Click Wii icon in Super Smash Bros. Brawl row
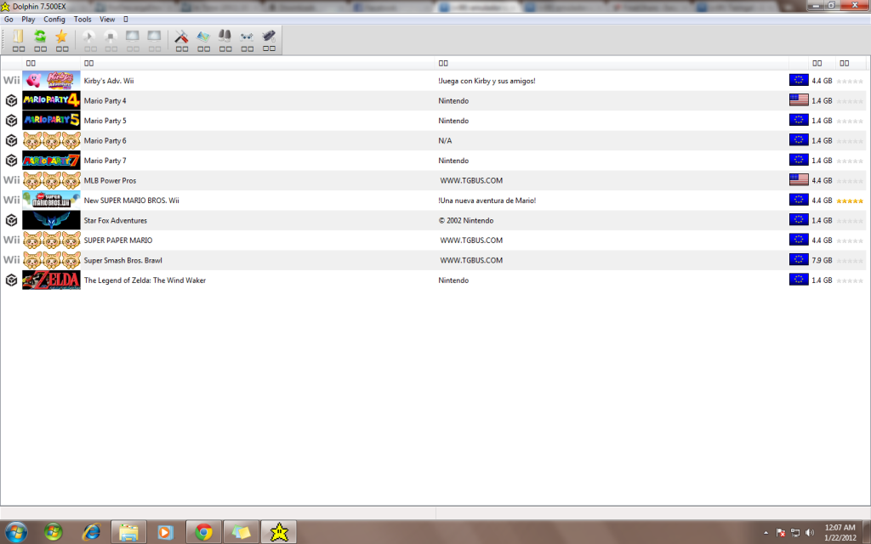The height and width of the screenshot is (544, 871). coord(11,260)
